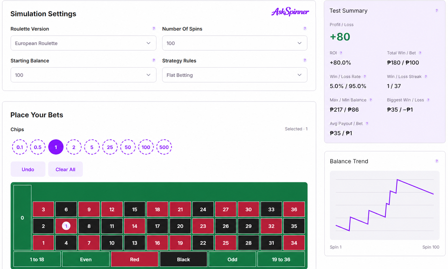448x269 pixels.
Task: Pick the 50 chip
Action: pyautogui.click(x=128, y=147)
